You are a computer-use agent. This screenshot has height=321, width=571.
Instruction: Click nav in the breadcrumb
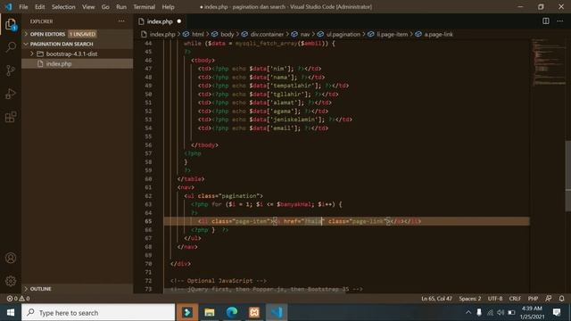305,34
